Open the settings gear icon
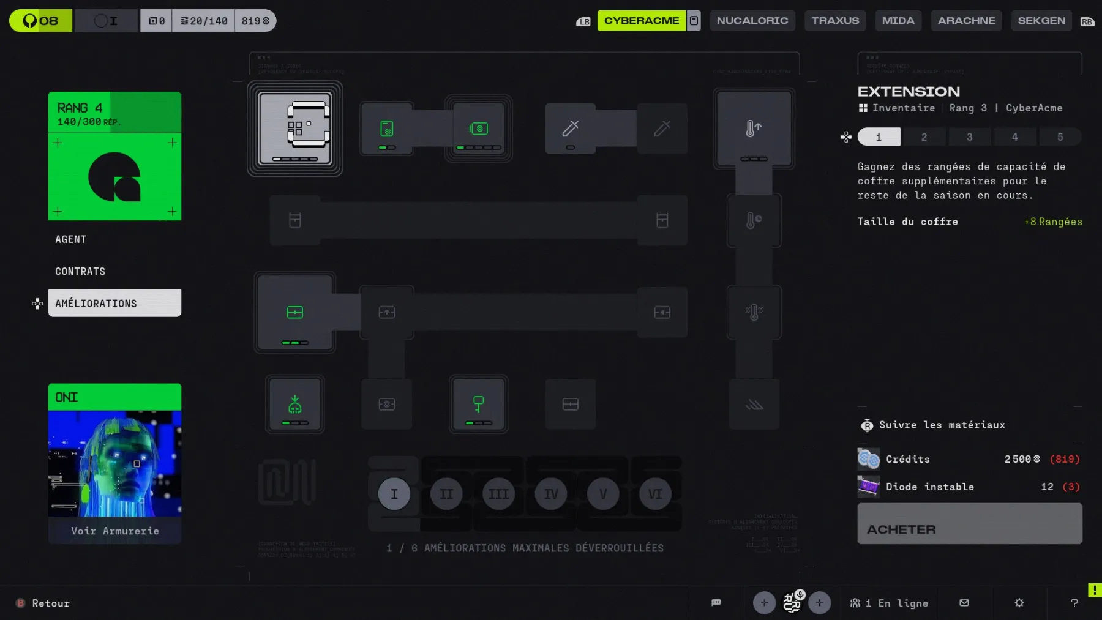Viewport: 1102px width, 620px height. pos(1019,603)
